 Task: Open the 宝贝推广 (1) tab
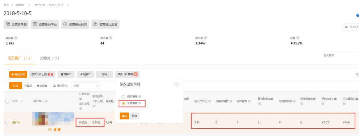(19, 58)
